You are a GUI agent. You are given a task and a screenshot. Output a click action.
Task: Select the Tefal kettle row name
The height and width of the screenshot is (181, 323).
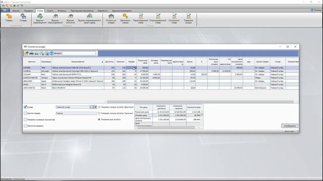pyautogui.click(x=78, y=67)
